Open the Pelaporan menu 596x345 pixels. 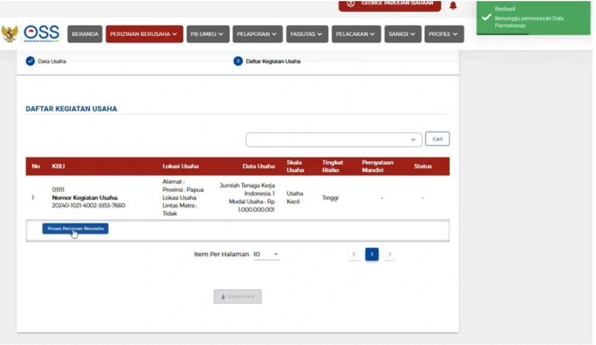(260, 34)
